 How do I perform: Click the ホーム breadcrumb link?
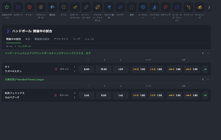[9, 46]
